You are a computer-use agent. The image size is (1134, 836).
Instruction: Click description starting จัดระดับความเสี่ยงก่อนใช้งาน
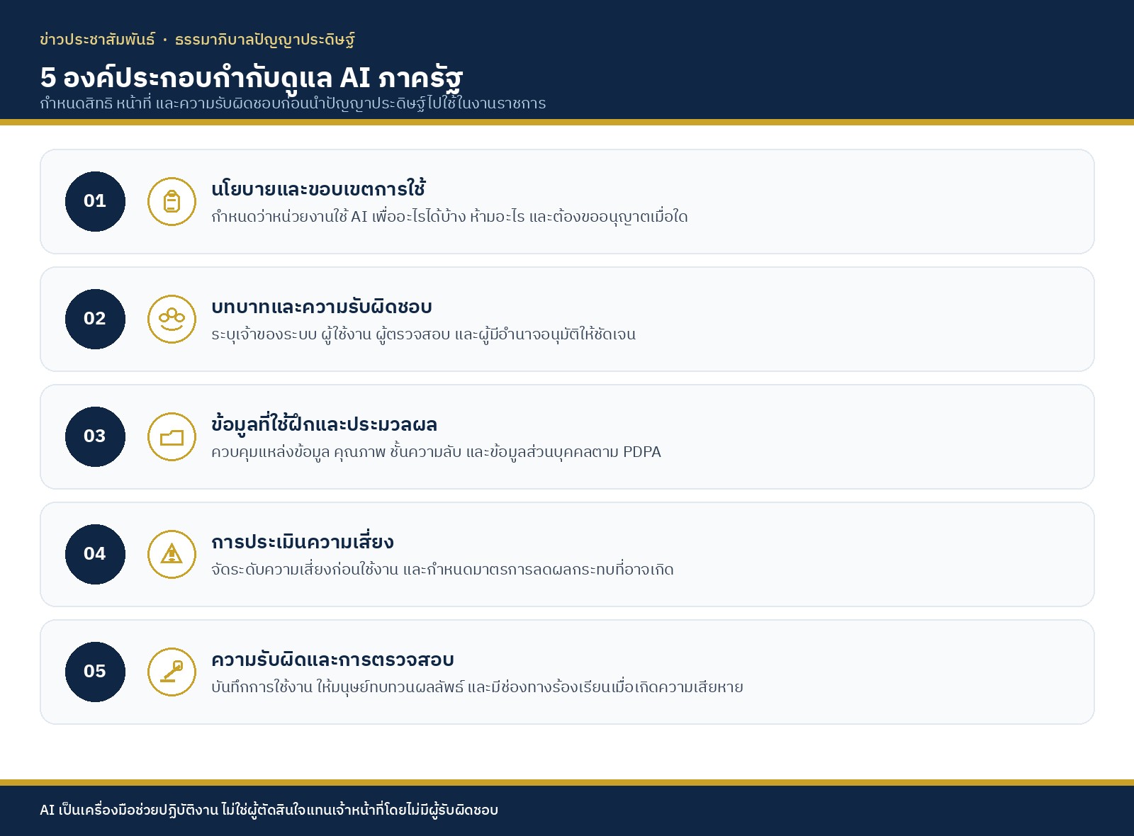pos(442,569)
